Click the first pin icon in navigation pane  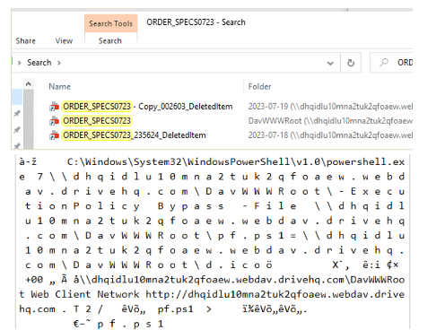(17, 114)
